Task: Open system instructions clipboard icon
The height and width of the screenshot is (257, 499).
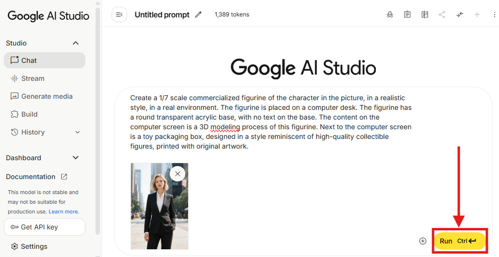Action: (407, 15)
